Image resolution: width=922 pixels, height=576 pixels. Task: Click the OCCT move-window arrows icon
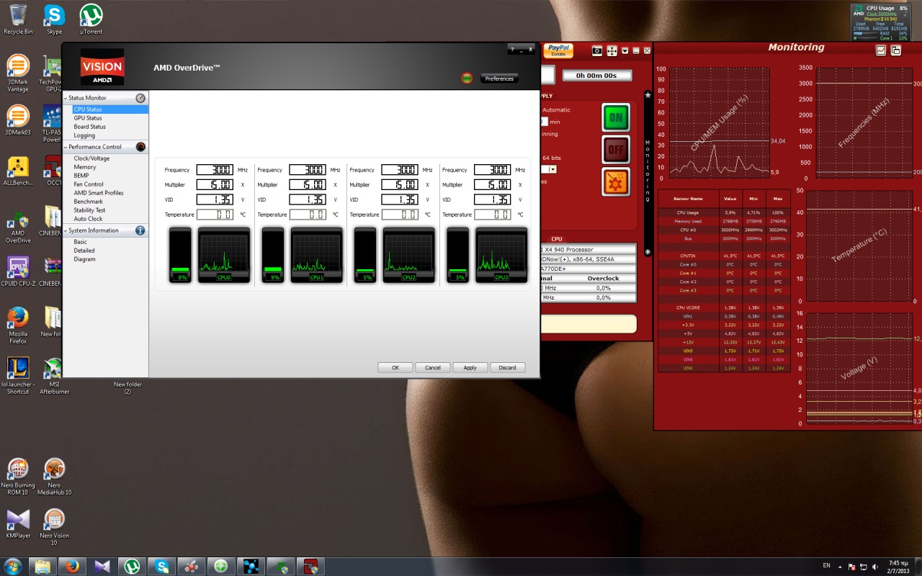tap(612, 50)
